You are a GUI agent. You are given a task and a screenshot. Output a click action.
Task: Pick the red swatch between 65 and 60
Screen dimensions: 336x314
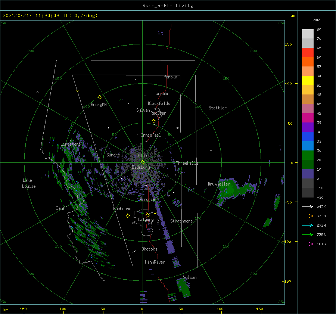pos(308,53)
